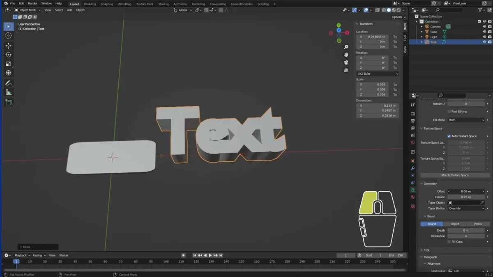Enable the Fill Caps checkbox

(449, 242)
